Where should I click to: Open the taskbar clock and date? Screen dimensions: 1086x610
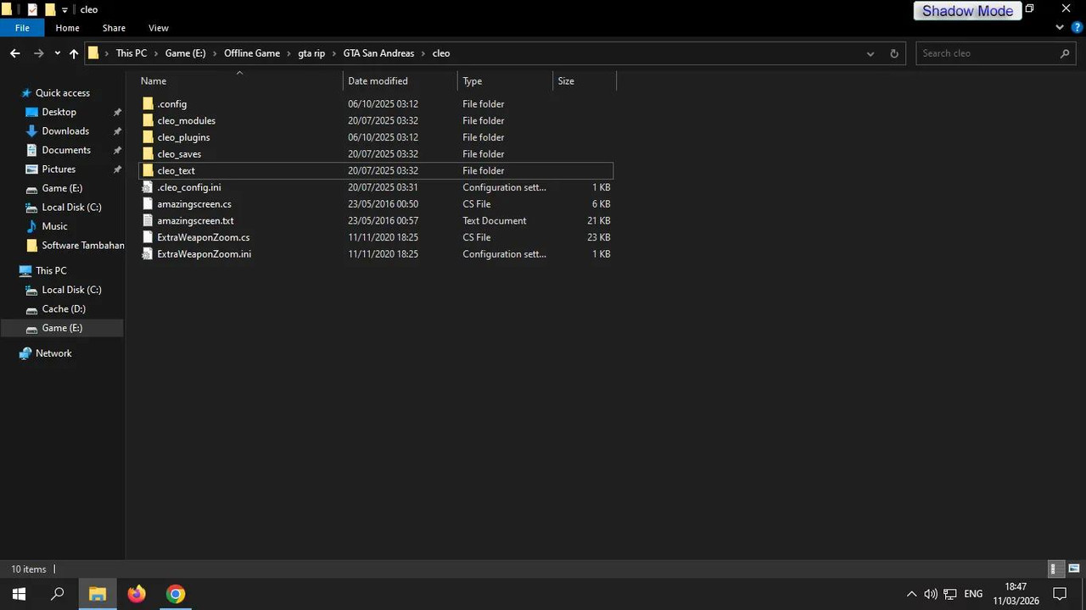coord(1016,594)
